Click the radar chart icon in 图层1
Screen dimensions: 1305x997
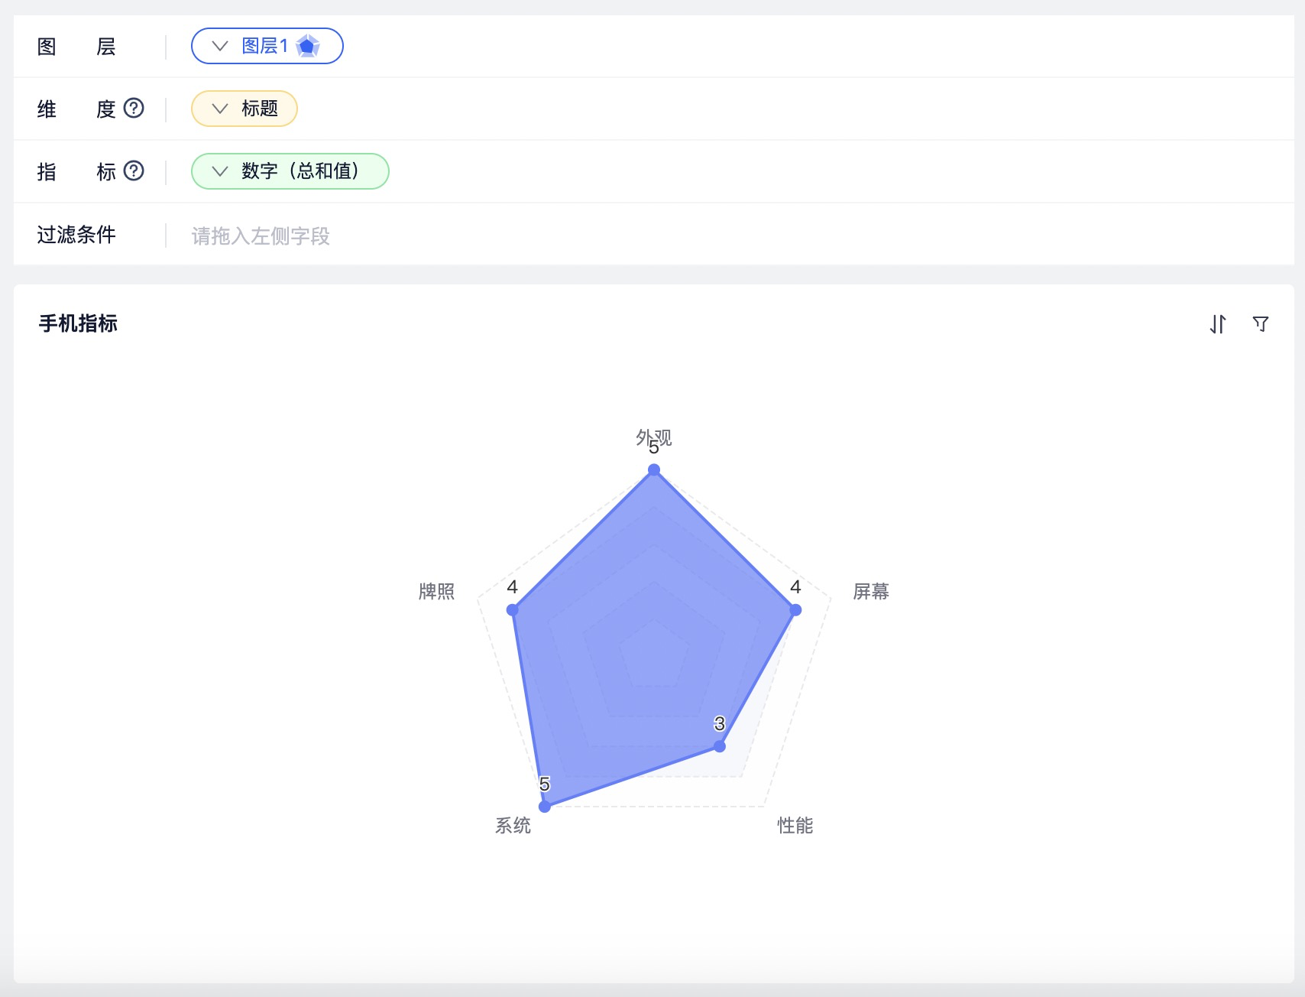click(x=307, y=46)
